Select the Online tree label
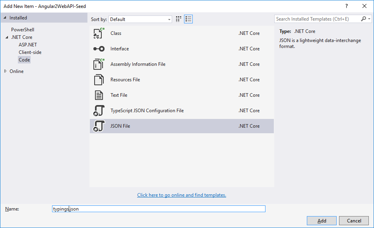This screenshot has height=228, width=374. tap(16, 71)
